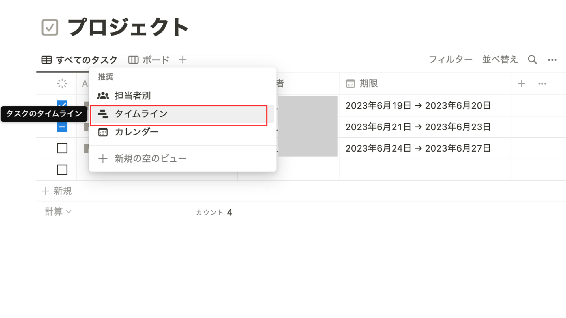
Task: Click the calendar icon in 期限 header
Action: [x=350, y=84]
